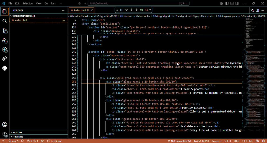This screenshot has width=267, height=143.
Task: Close the index.html editor tab
Action: click(x=92, y=10)
